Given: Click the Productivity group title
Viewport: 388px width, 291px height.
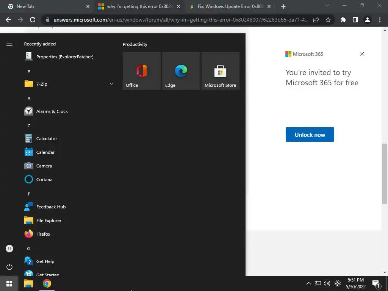Looking at the screenshot, I should pyautogui.click(x=135, y=44).
